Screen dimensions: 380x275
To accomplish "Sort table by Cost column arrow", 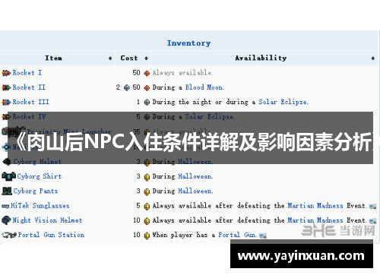I will pyautogui.click(x=146, y=58).
